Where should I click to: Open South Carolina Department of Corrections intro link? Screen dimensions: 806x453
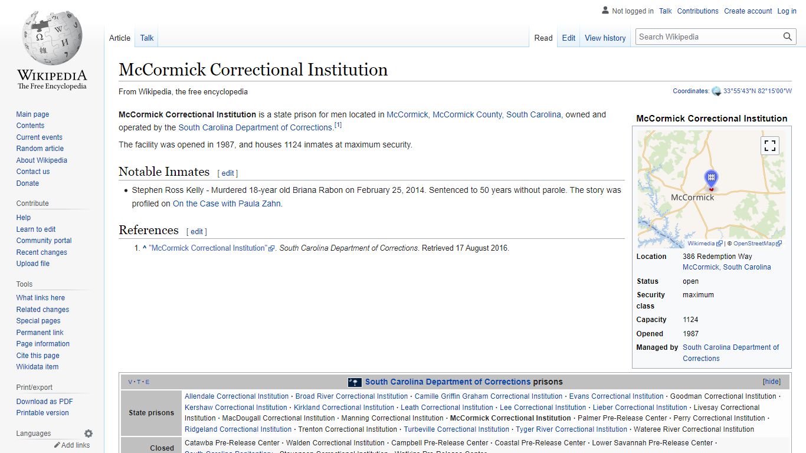(255, 128)
